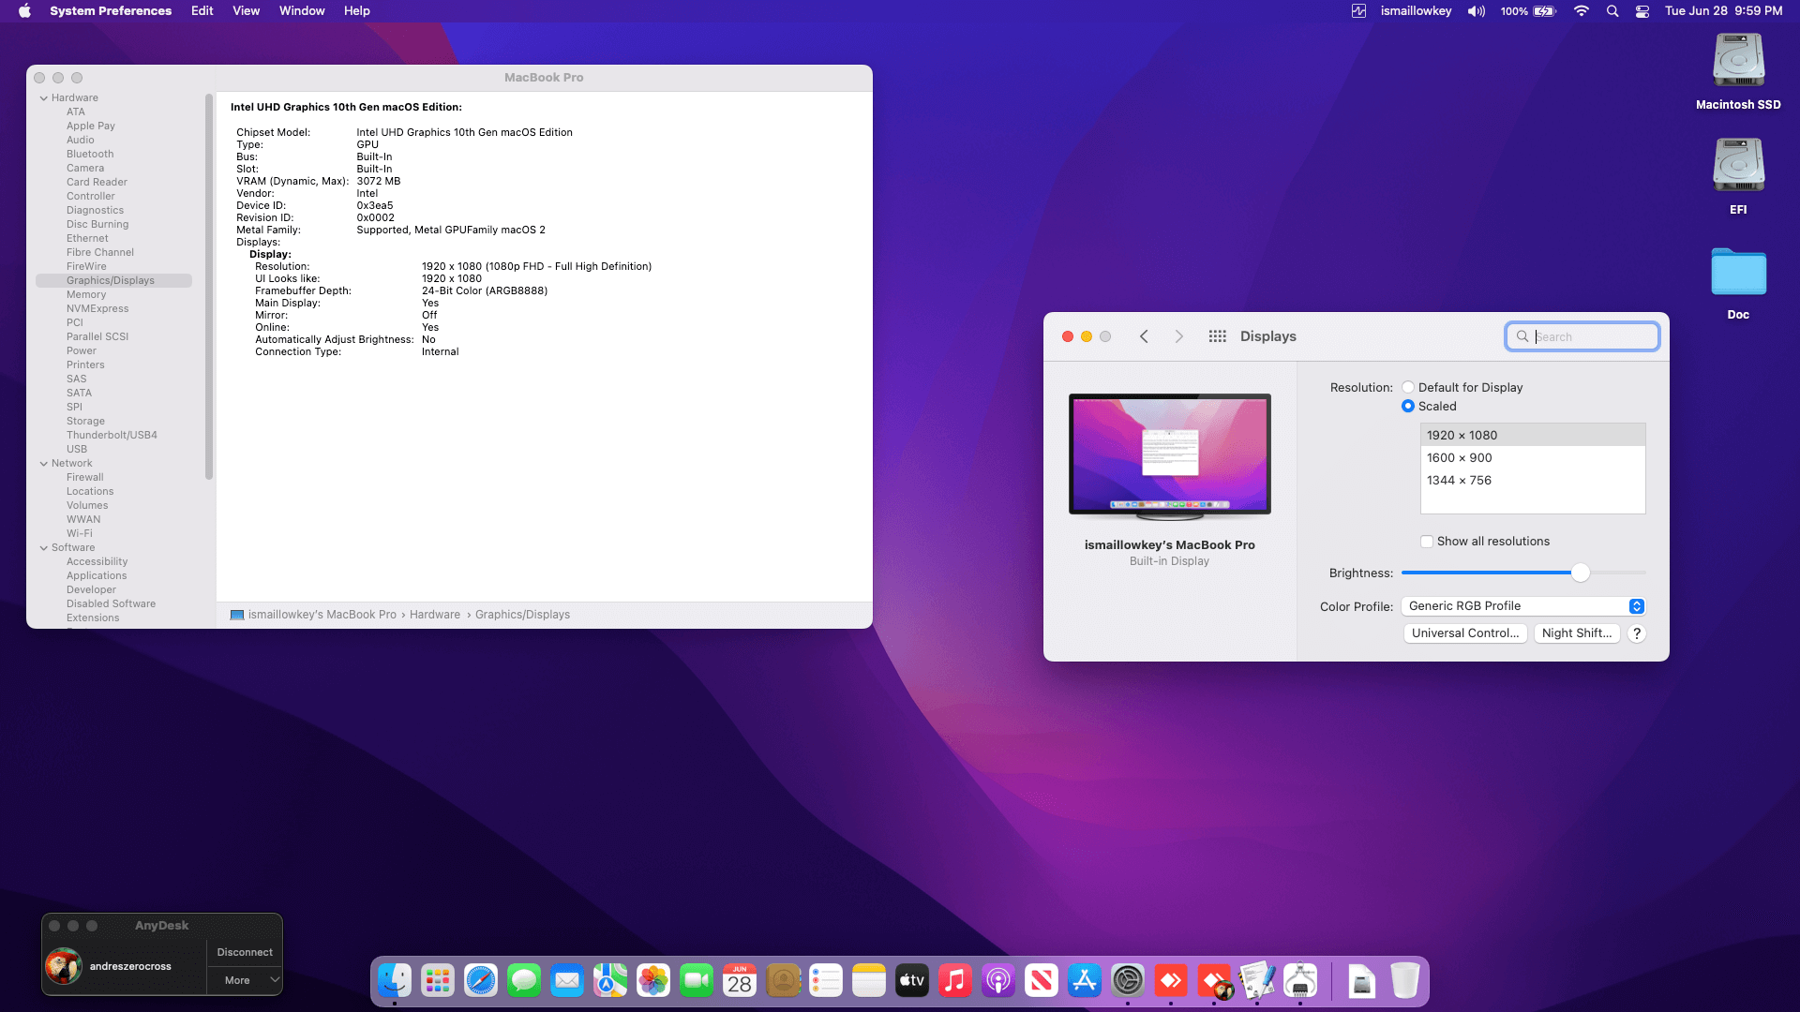Open the View menu
The image size is (1800, 1012).
point(247,11)
